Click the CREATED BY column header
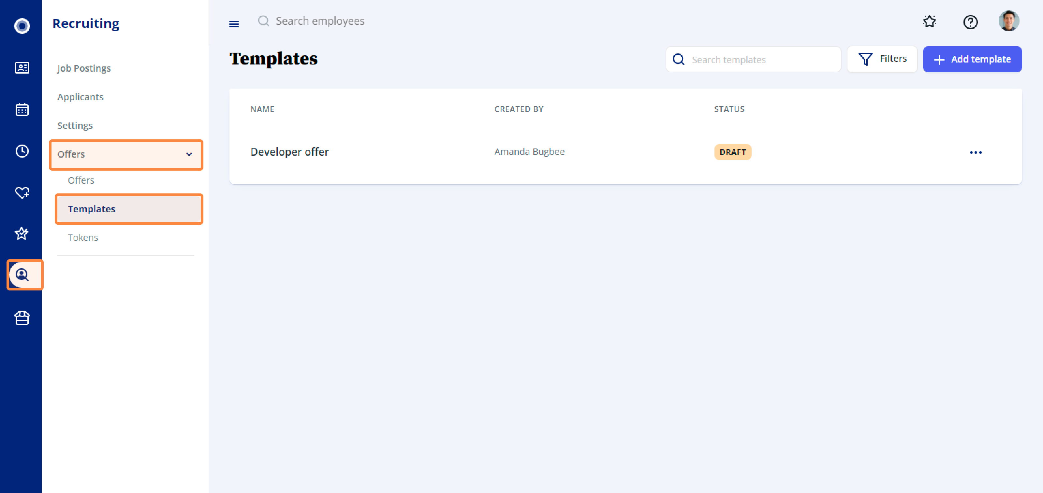Image resolution: width=1043 pixels, height=493 pixels. coord(519,109)
